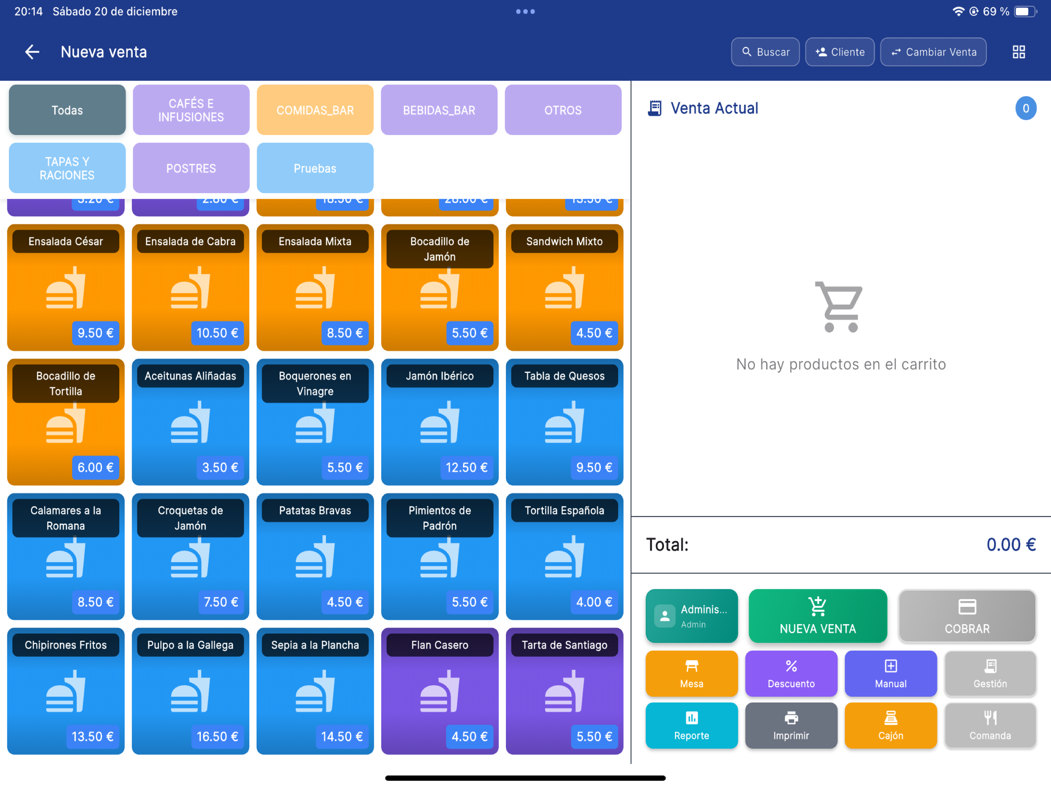Screen dimensions: 1051x788
Task: Add Tortilla Española product
Action: pyautogui.click(x=564, y=556)
